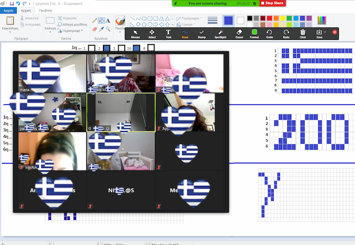Image resolution: width=355 pixels, height=245 pixels.
Task: Open the line thickness size selector
Action: tap(212, 21)
